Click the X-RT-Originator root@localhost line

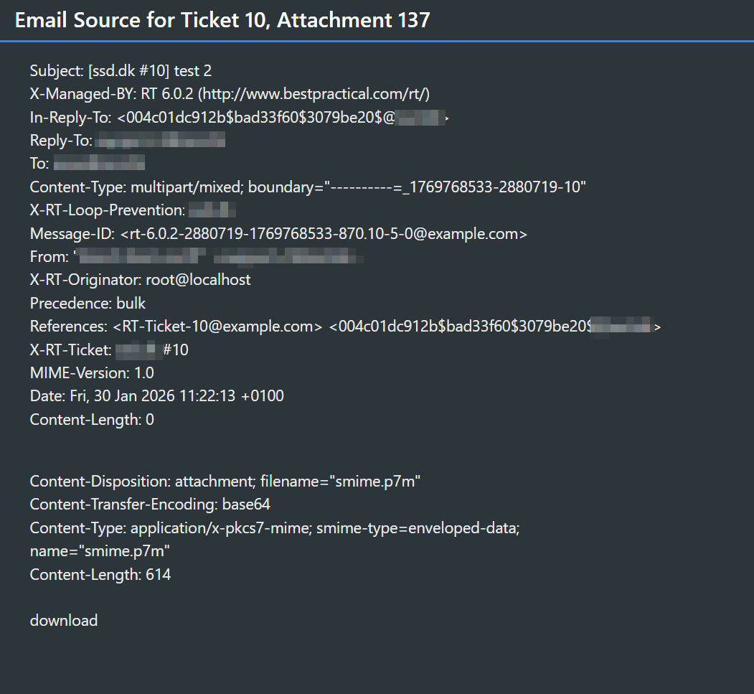click(140, 280)
